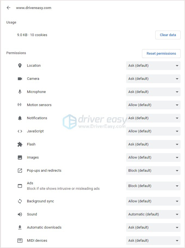The image size is (185, 248).
Task: Click the Clear data button
Action: click(168, 35)
